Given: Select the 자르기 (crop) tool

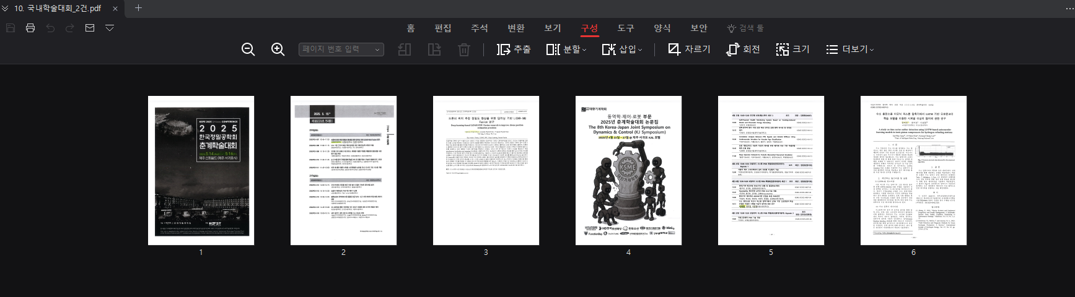Looking at the screenshot, I should point(689,49).
